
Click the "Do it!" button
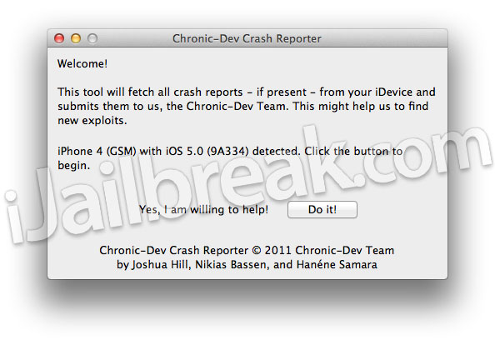(x=322, y=210)
